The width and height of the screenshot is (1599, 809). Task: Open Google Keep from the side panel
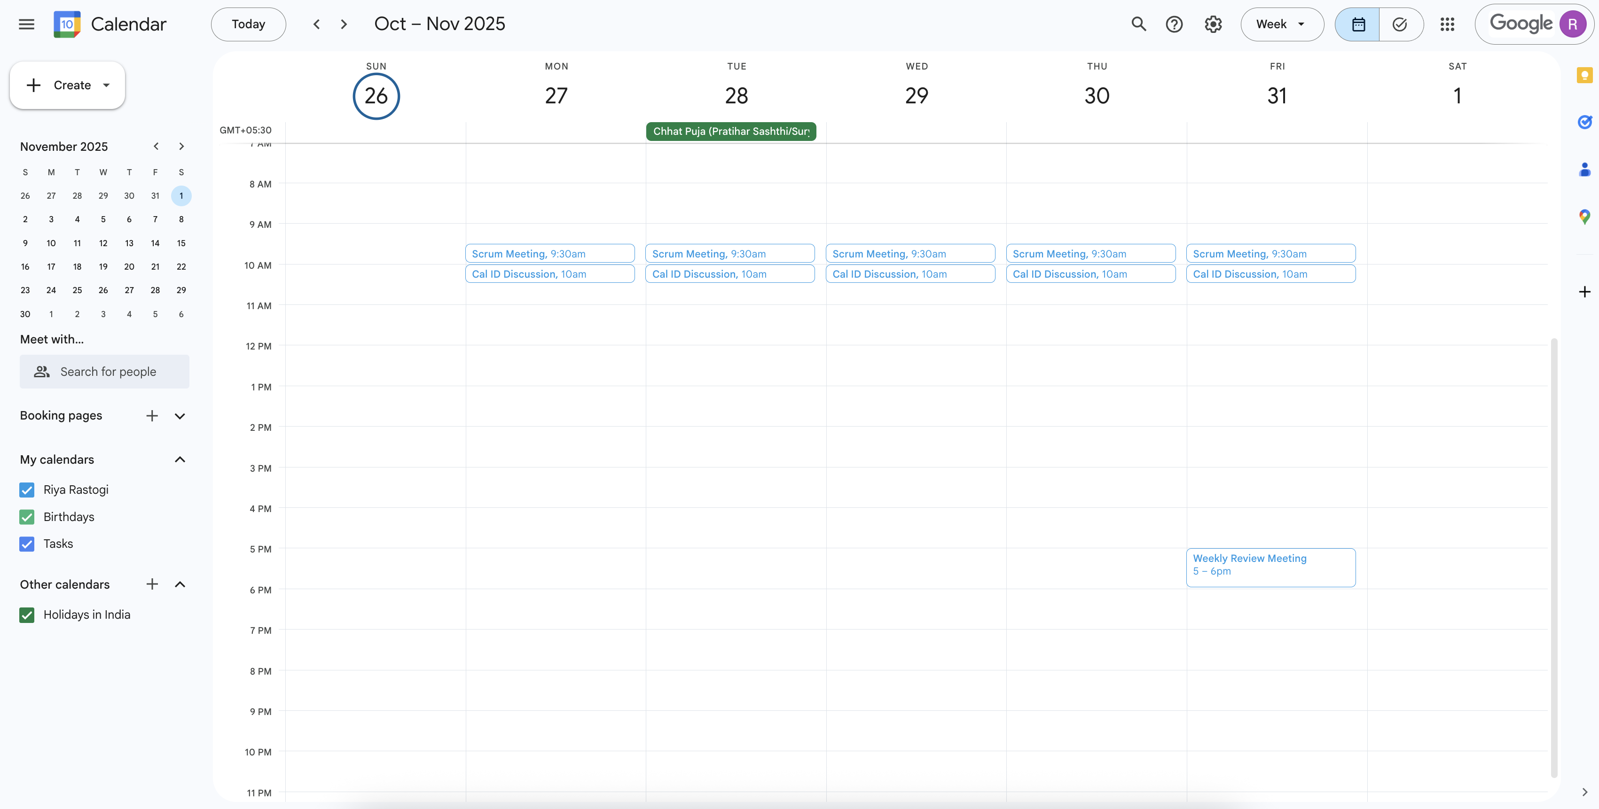[1584, 75]
